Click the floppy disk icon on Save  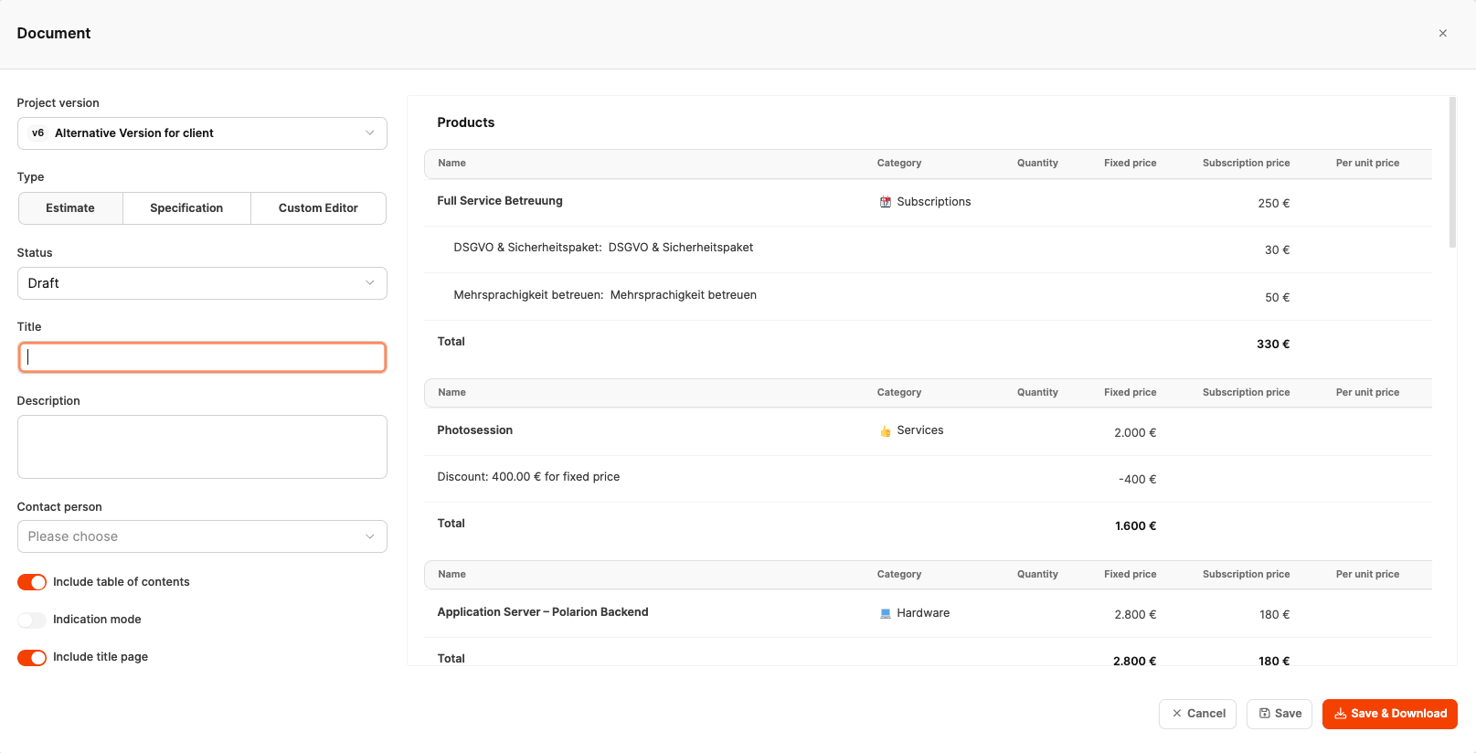1265,714
